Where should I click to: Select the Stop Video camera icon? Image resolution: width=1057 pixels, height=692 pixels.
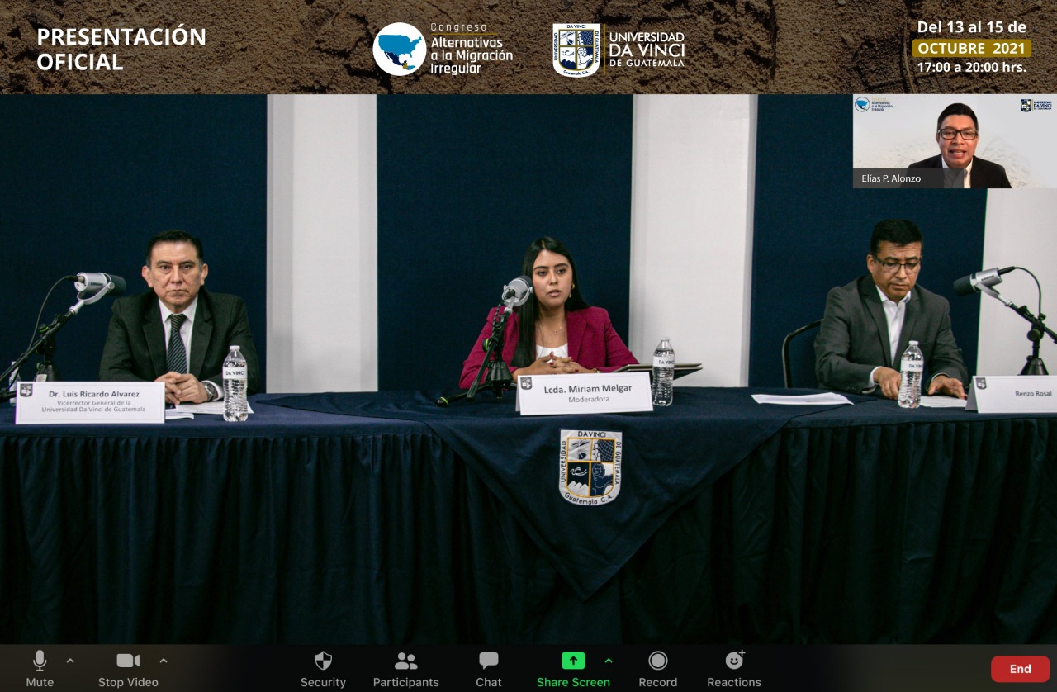pyautogui.click(x=128, y=661)
